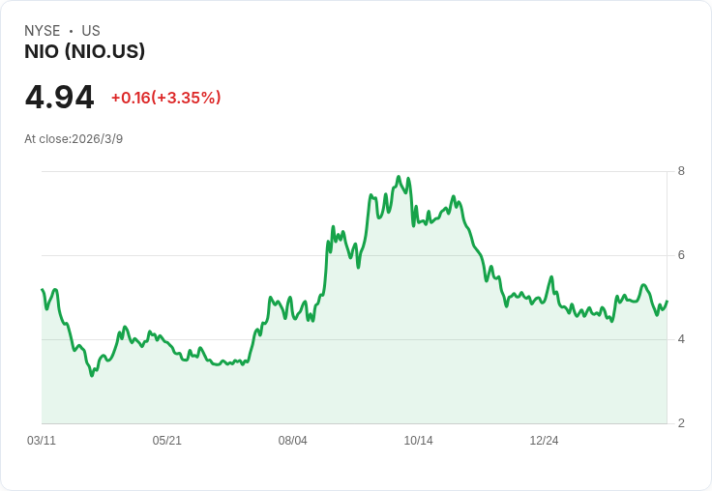Click the leftmost start of the price line
712x491 pixels.
tap(43, 290)
